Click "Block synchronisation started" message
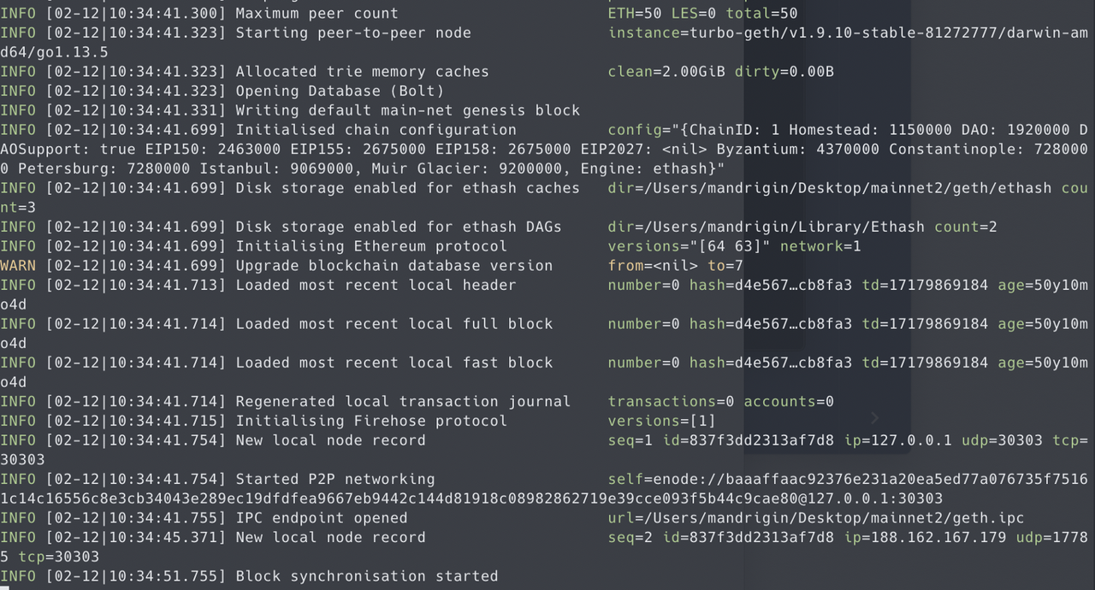 click(367, 576)
